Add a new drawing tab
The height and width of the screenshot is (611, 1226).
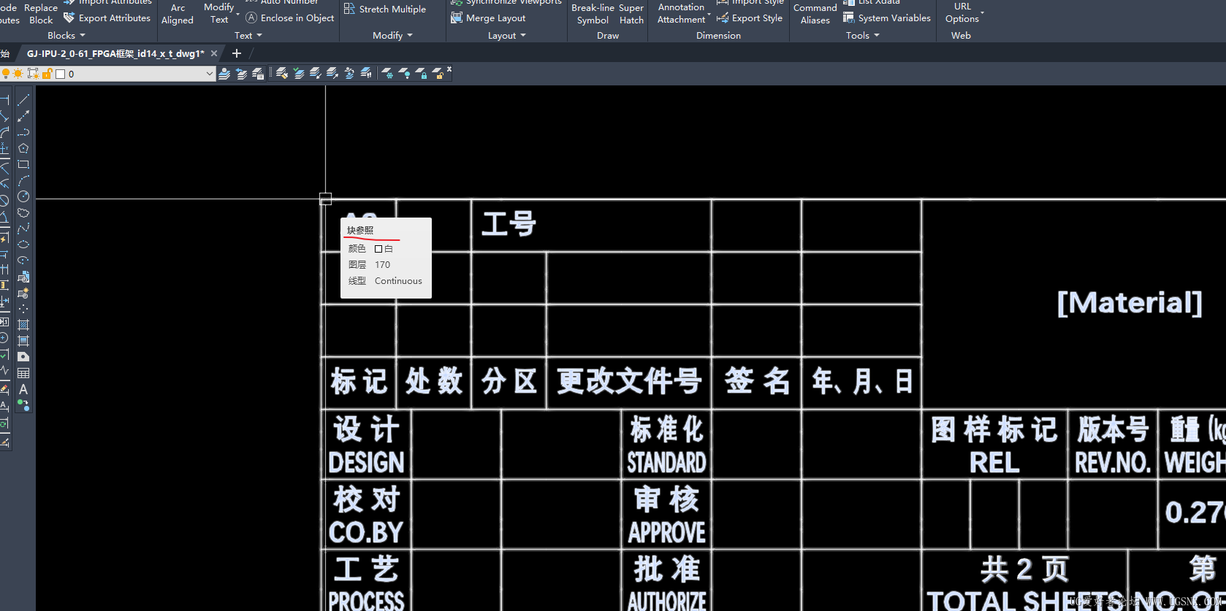[x=236, y=53]
